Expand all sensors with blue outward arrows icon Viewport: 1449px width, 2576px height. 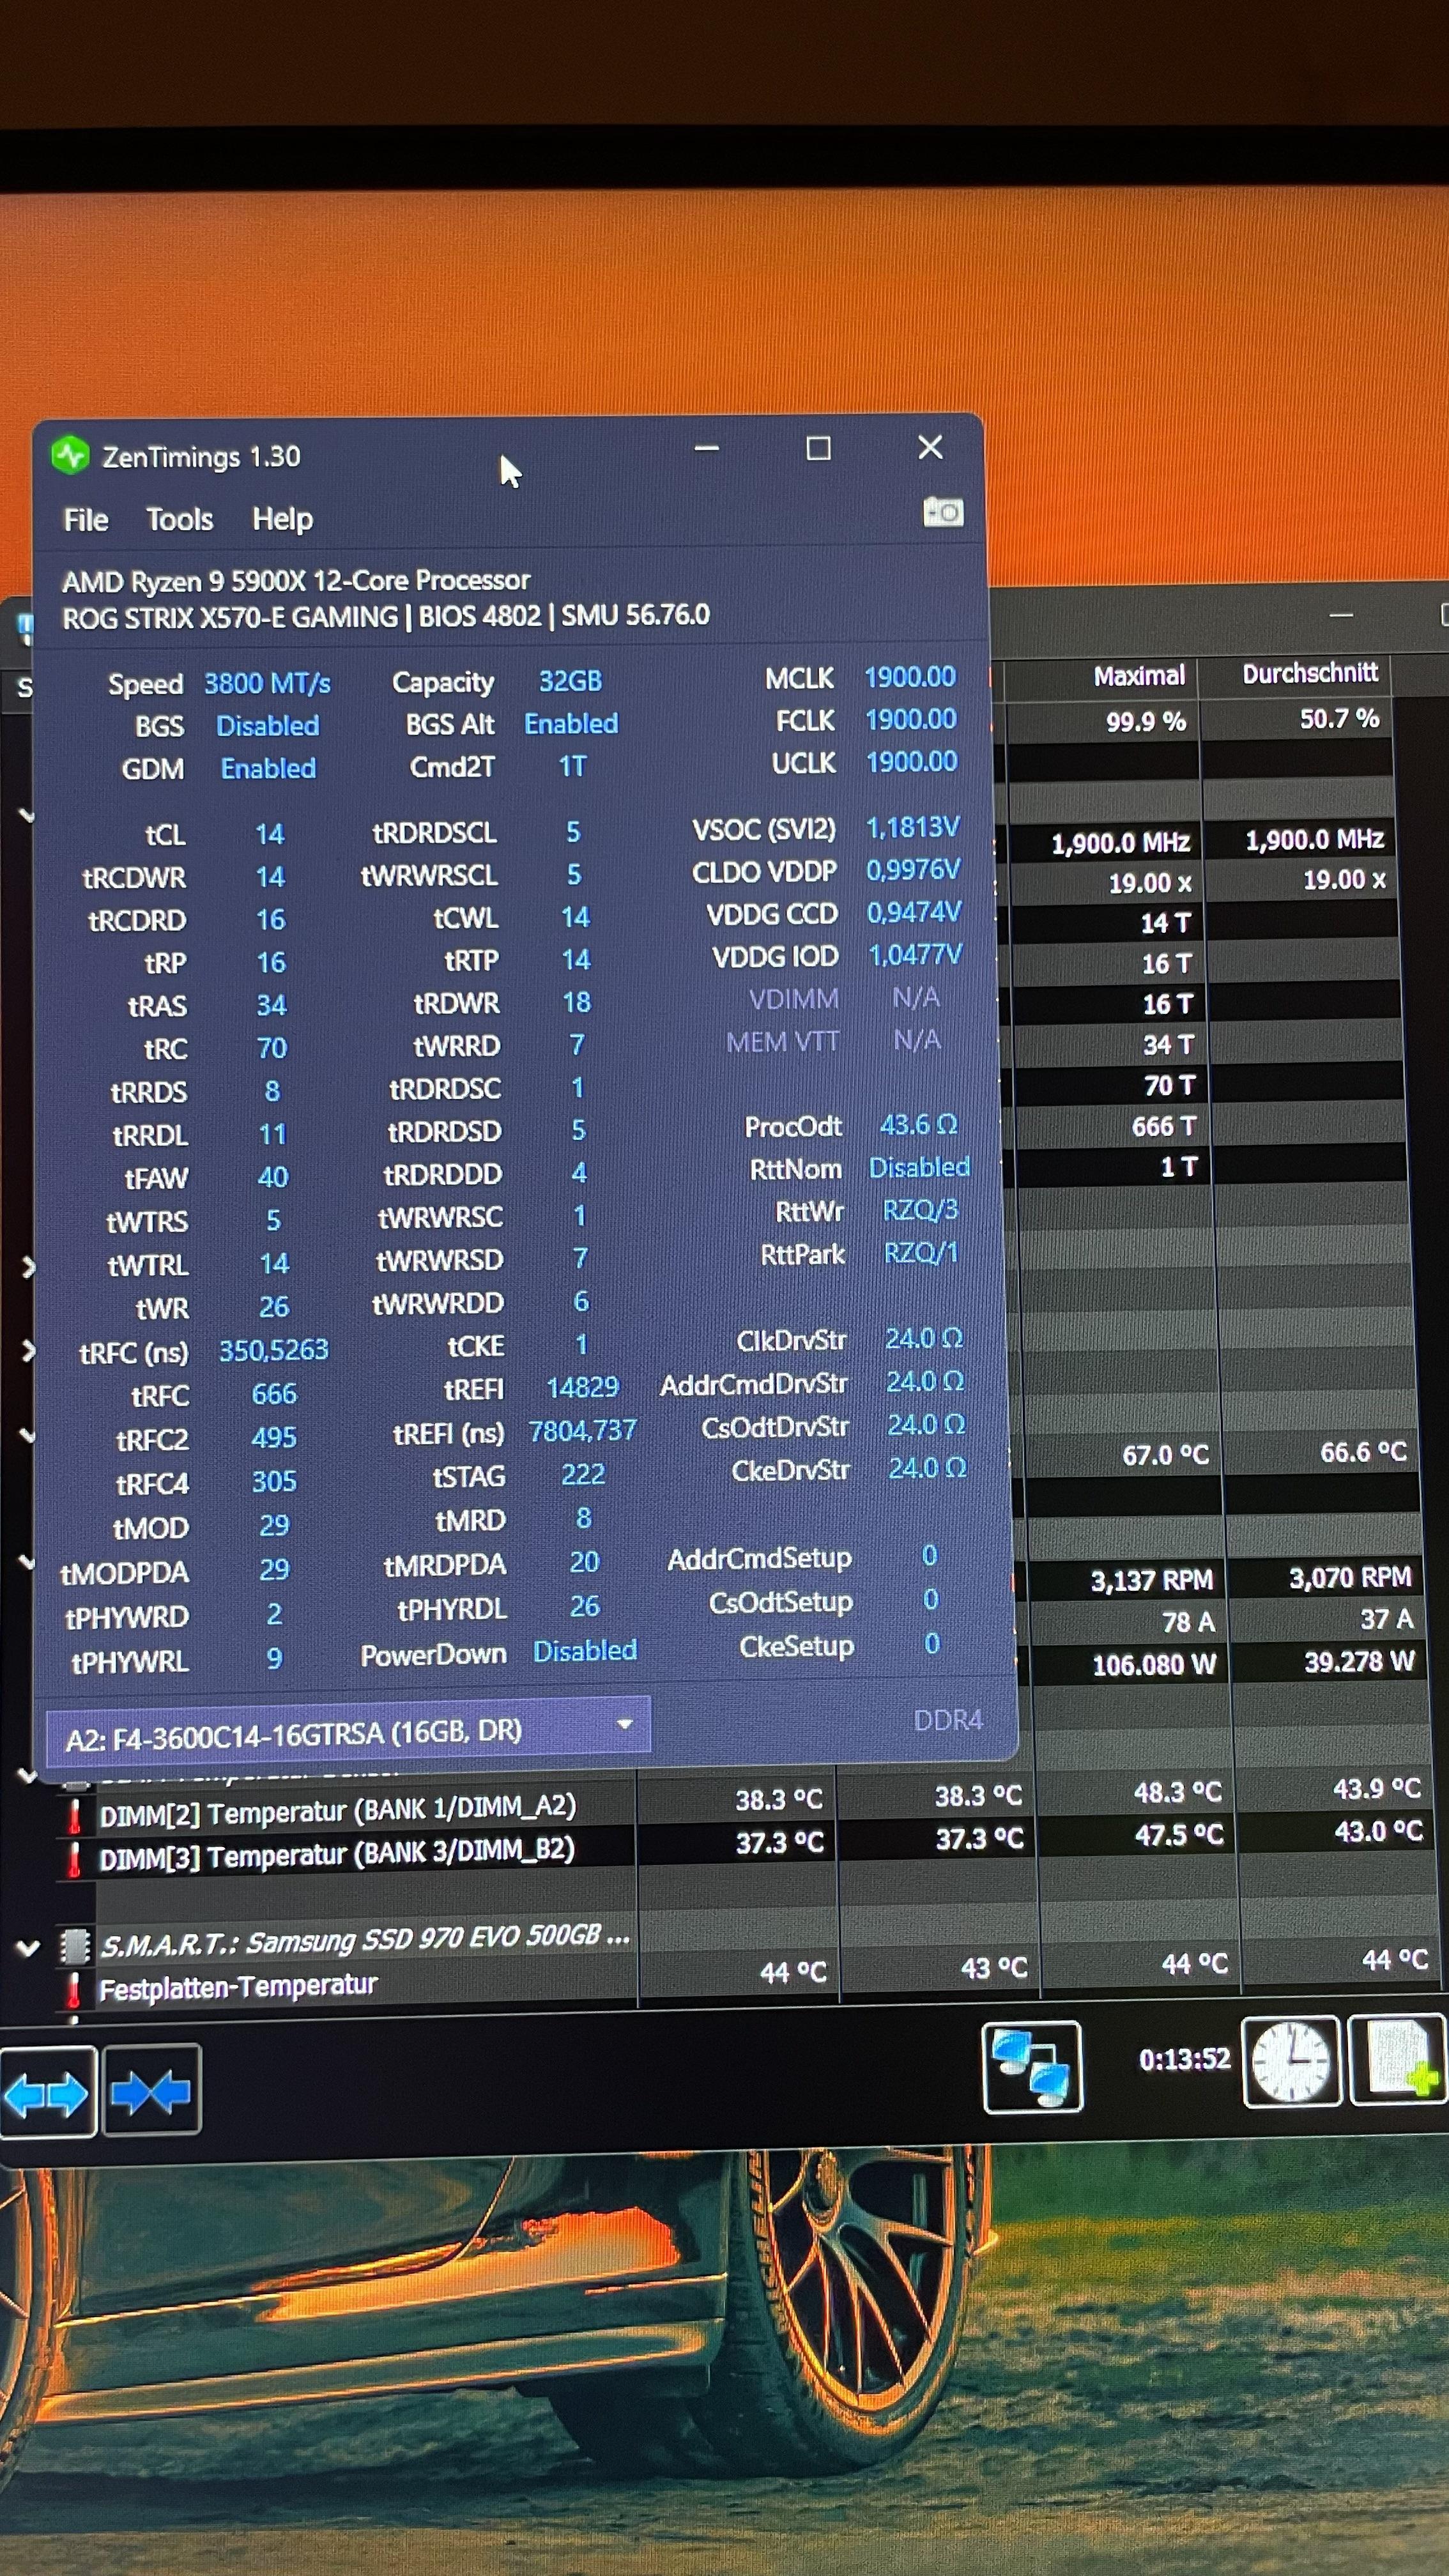(x=47, y=2093)
